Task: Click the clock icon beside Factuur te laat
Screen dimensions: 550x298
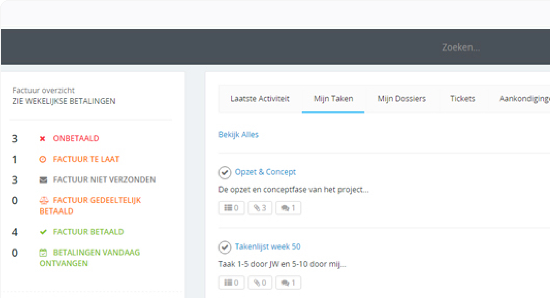Action: (43, 159)
